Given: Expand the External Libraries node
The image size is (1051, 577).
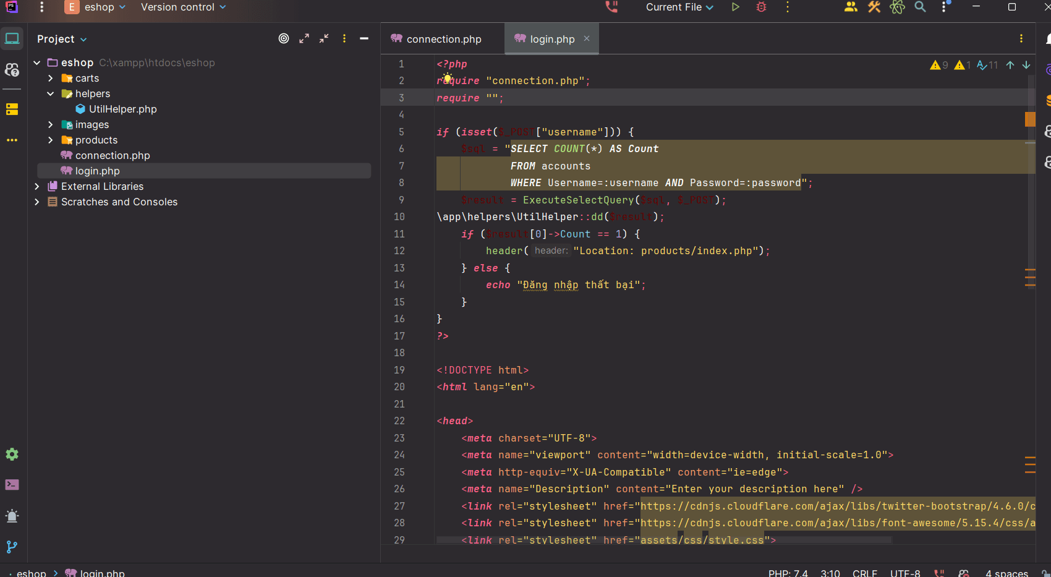Looking at the screenshot, I should pyautogui.click(x=37, y=186).
